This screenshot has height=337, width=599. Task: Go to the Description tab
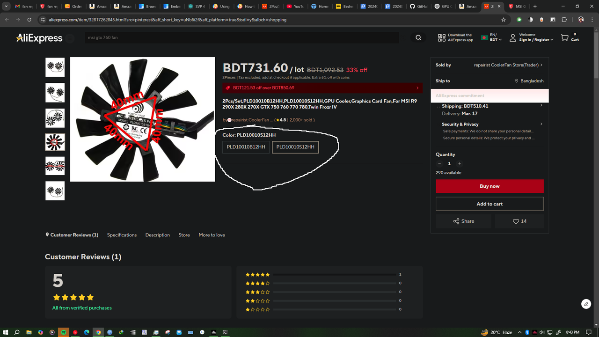point(157,235)
